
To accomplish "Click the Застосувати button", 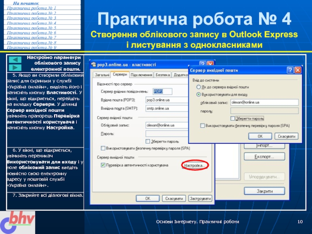I will click(x=200, y=199).
